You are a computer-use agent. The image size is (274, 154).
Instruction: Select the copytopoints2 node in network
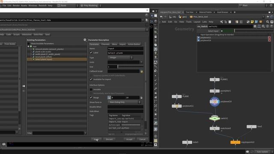[235, 142]
